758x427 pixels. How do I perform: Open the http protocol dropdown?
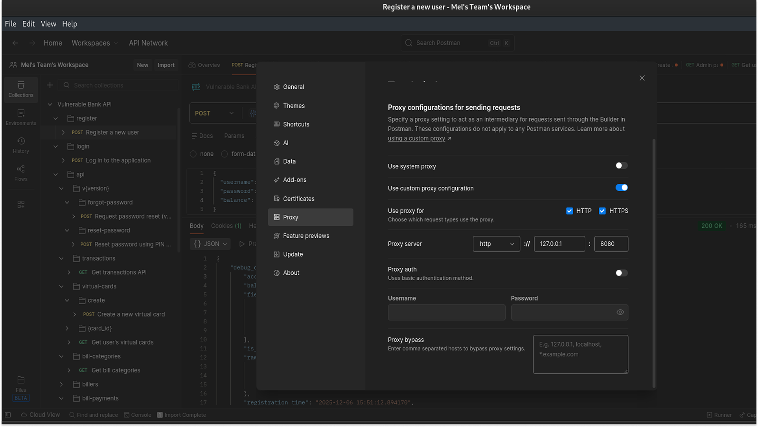tap(496, 244)
